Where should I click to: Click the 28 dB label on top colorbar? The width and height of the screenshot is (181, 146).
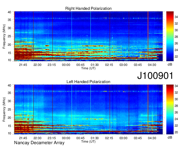pos(176,37)
